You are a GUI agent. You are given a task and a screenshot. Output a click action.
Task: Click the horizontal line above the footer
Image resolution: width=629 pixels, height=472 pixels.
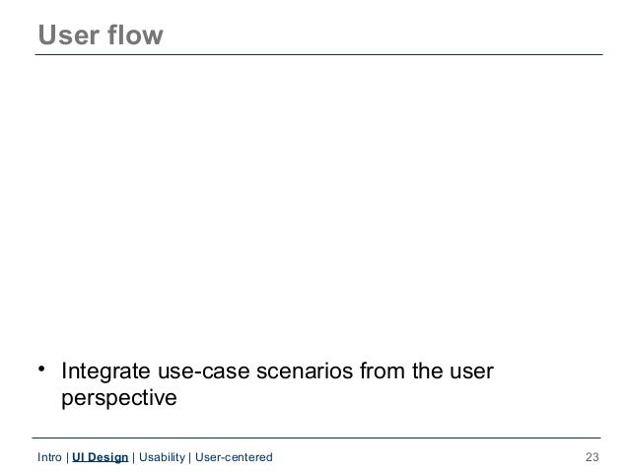click(x=316, y=438)
